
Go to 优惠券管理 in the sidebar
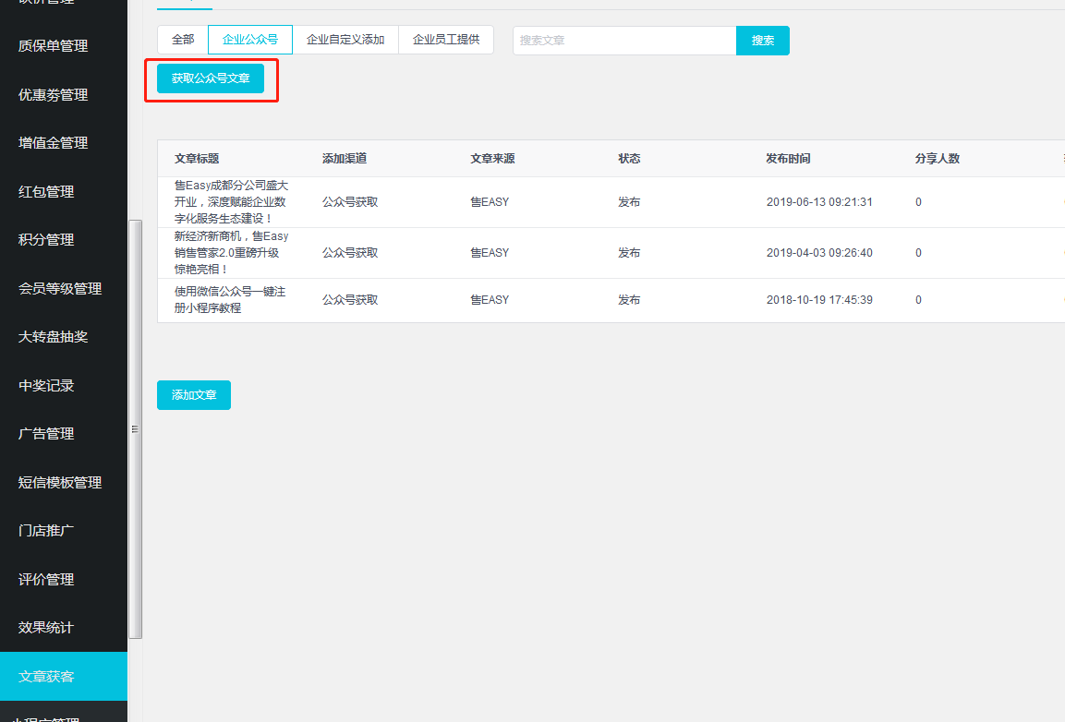[54, 95]
